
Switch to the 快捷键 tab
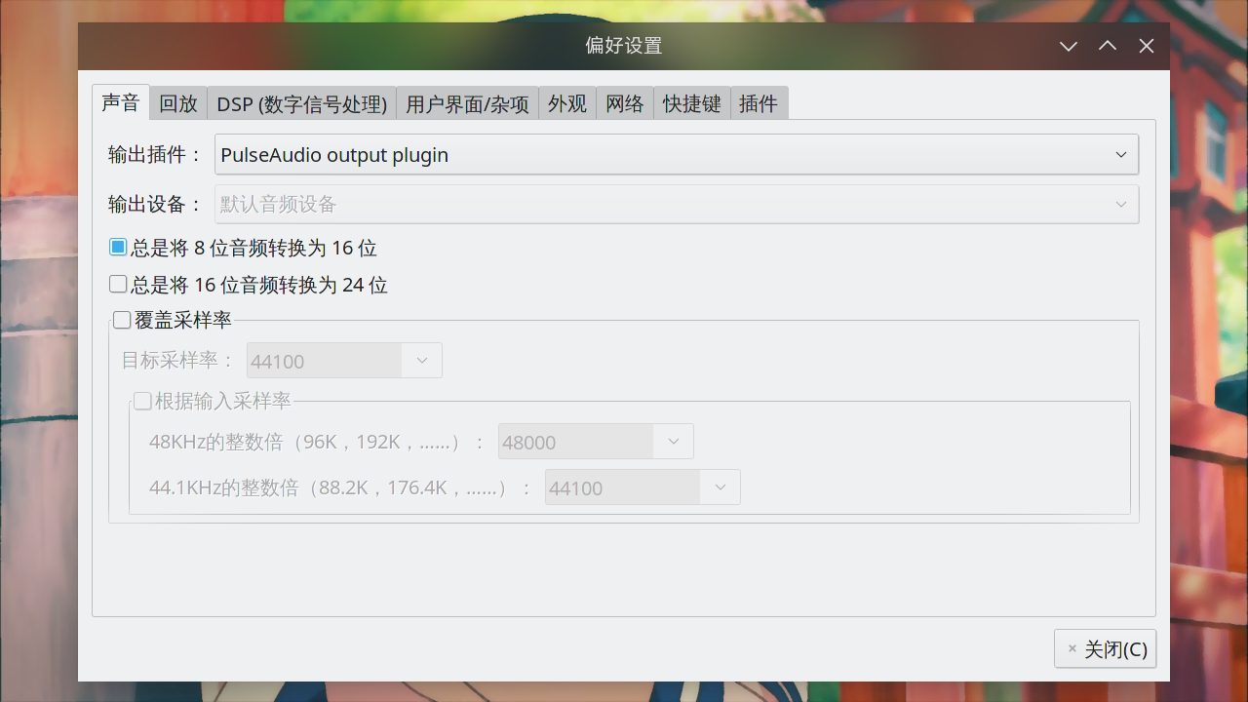pos(691,103)
